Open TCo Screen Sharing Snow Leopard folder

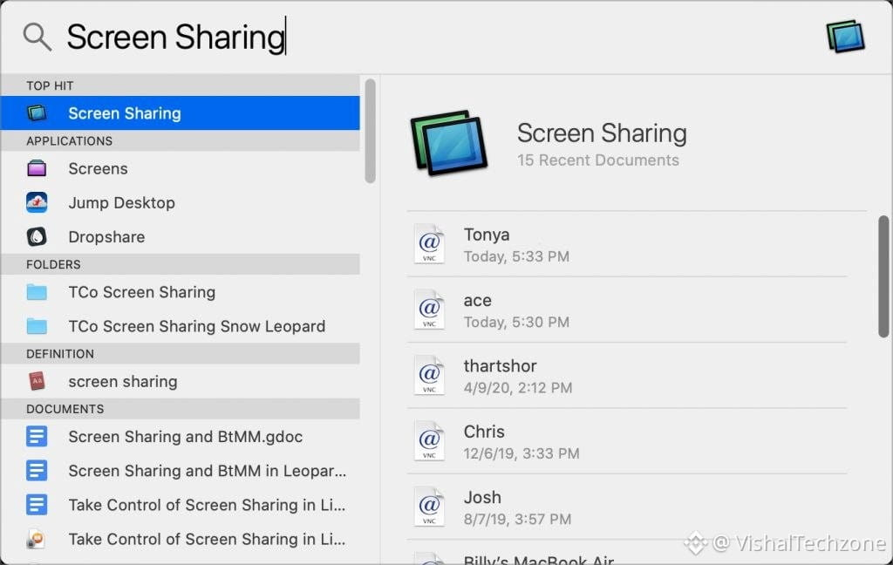pyautogui.click(x=180, y=326)
